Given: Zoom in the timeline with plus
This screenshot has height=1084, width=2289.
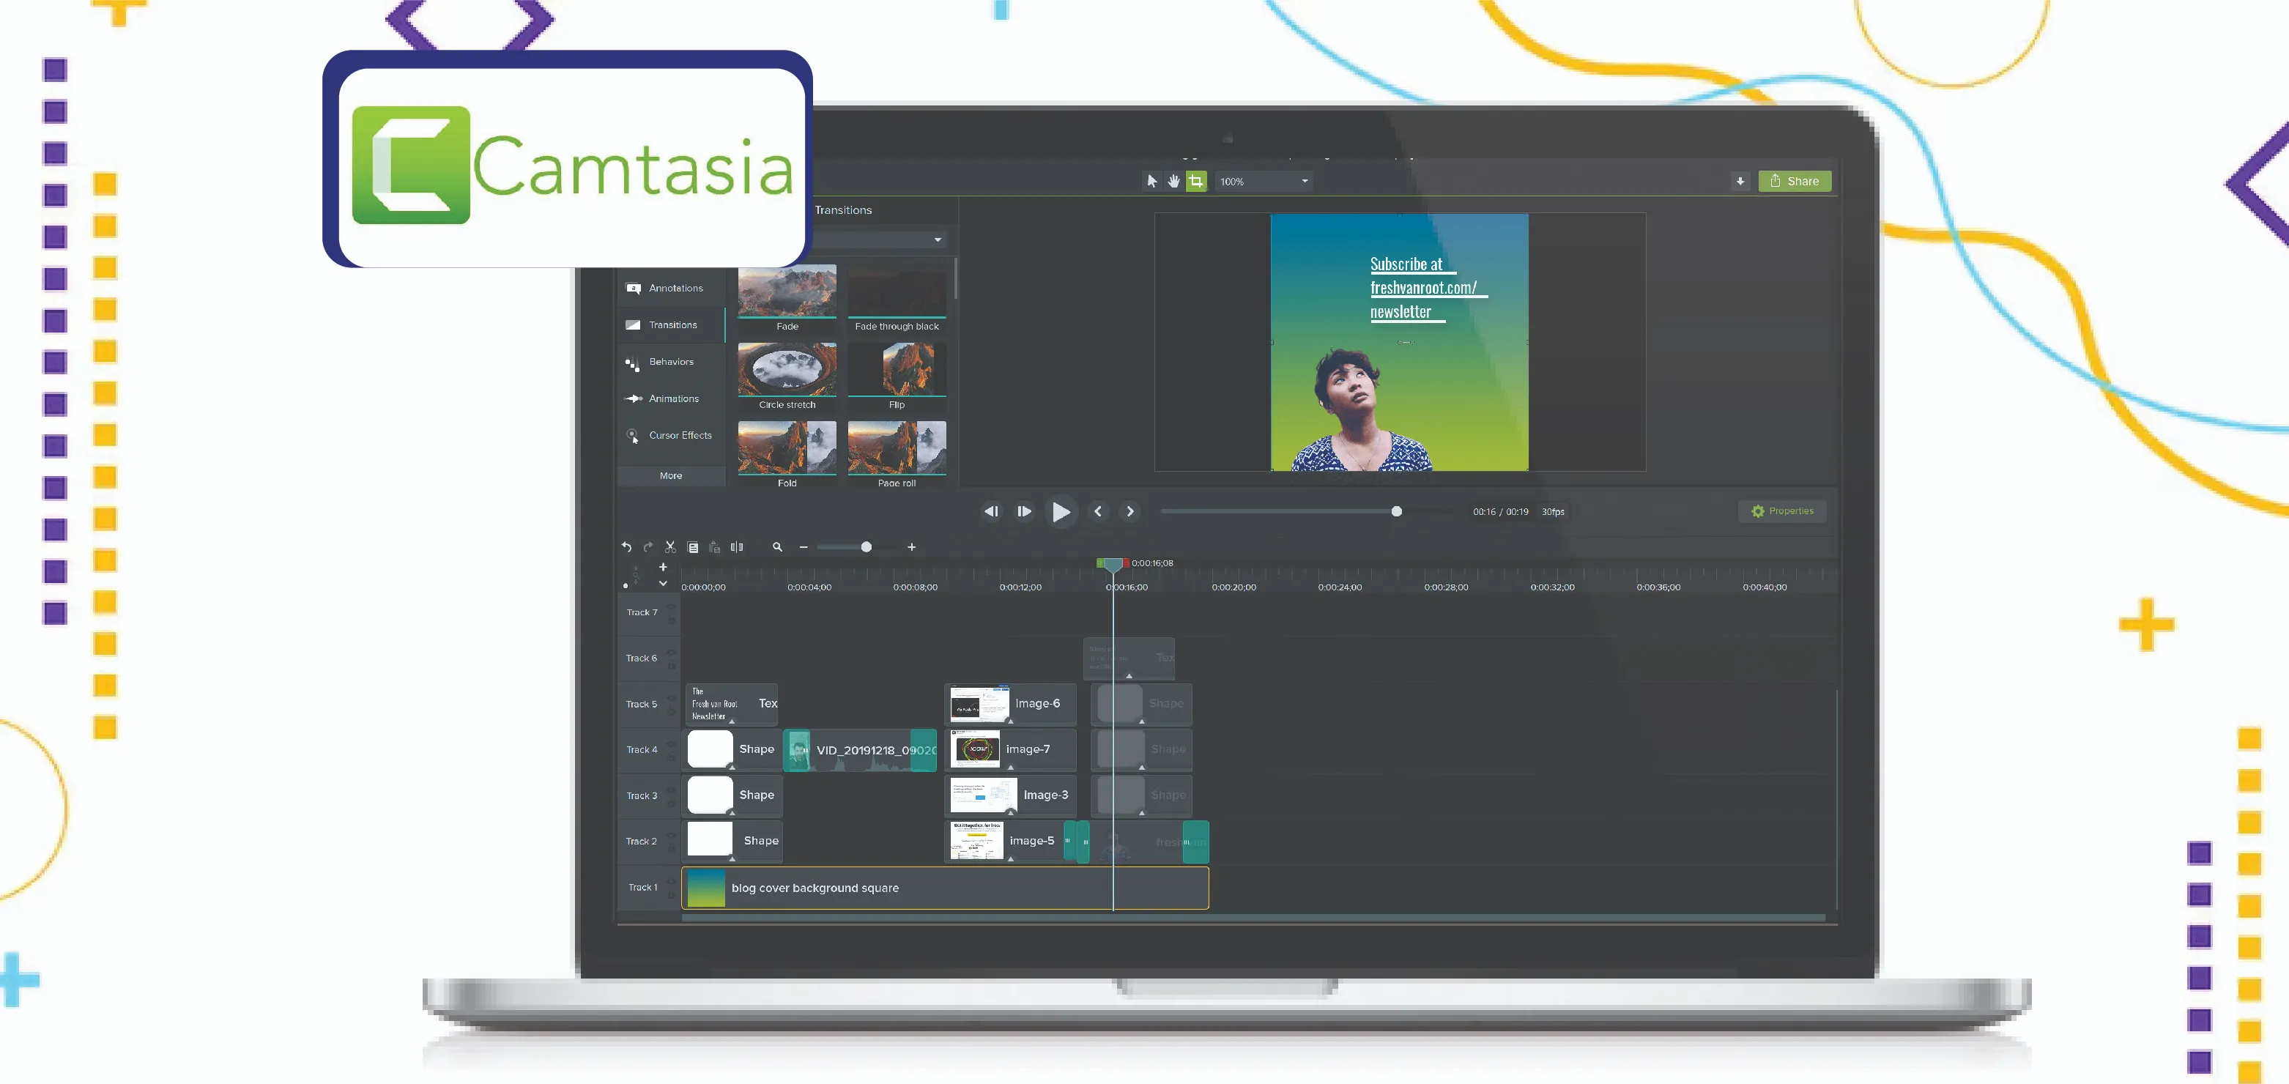Looking at the screenshot, I should point(910,547).
